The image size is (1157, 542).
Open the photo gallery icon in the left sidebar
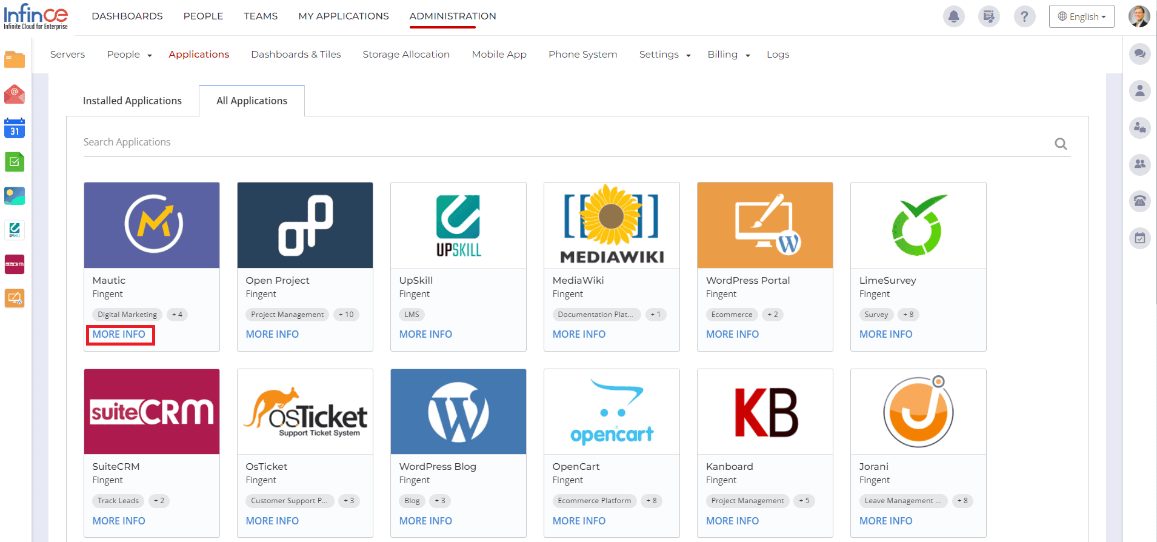[15, 196]
